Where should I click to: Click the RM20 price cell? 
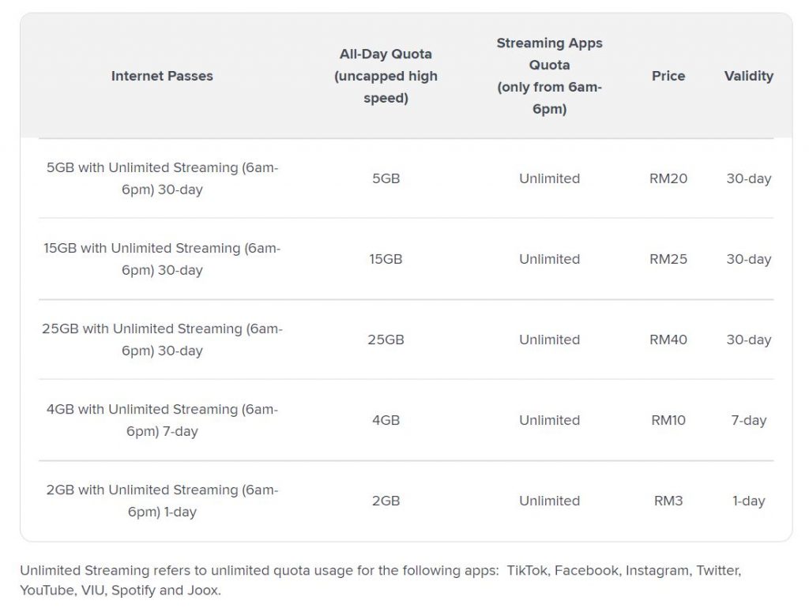point(668,178)
